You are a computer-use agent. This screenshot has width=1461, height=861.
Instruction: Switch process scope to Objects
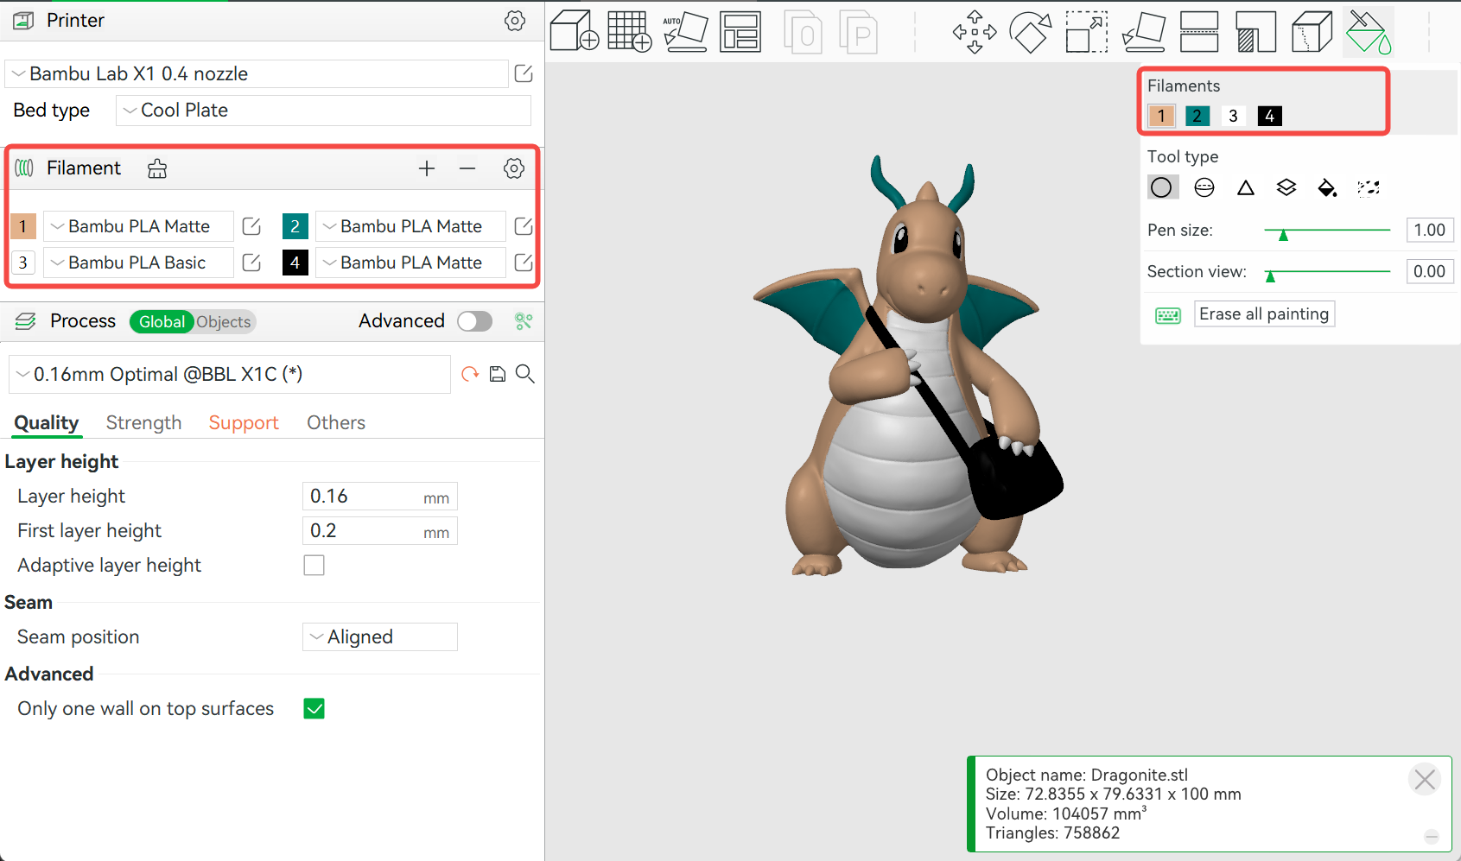(x=224, y=322)
